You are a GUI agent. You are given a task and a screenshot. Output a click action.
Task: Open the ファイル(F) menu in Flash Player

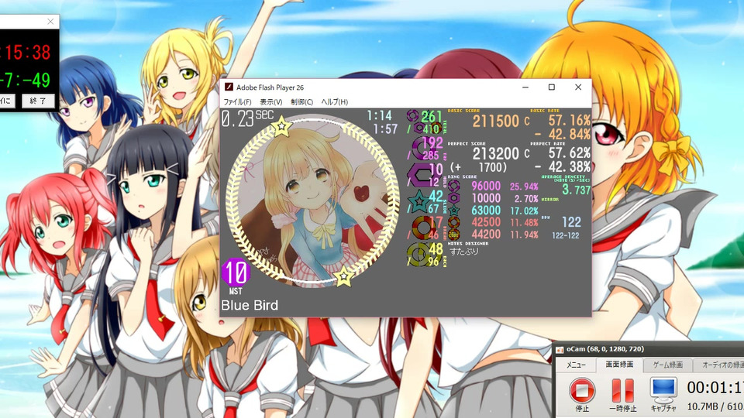pos(237,102)
